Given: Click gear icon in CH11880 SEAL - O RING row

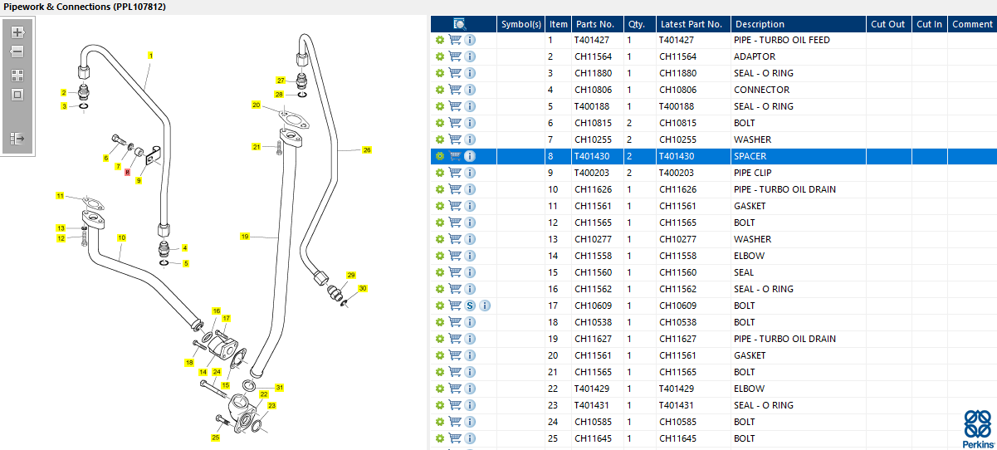Looking at the screenshot, I should click(440, 73).
